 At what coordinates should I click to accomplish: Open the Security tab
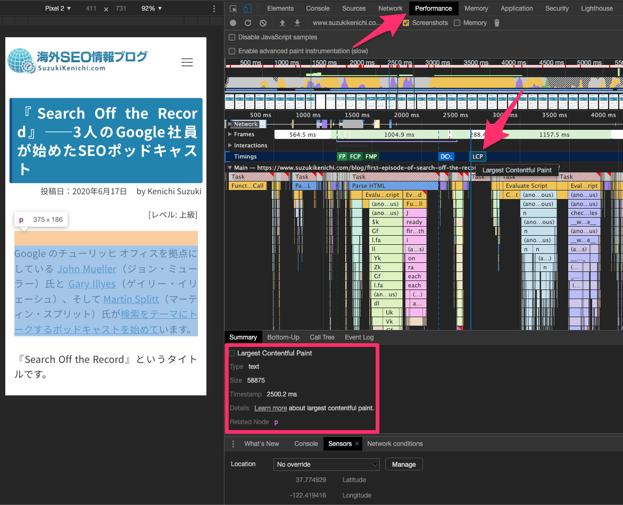[x=557, y=9]
